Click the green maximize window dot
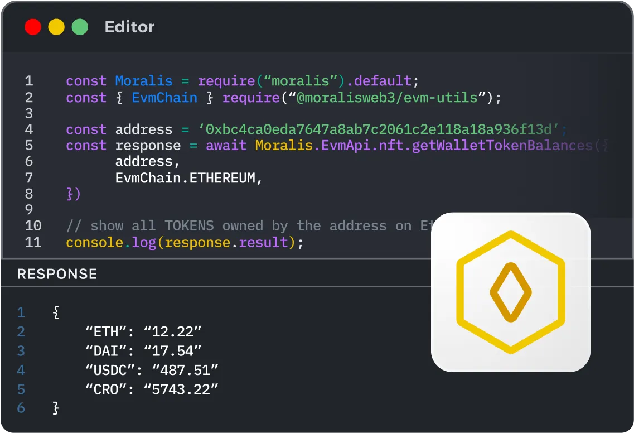Viewport: 634px width, 433px height. tap(80, 27)
